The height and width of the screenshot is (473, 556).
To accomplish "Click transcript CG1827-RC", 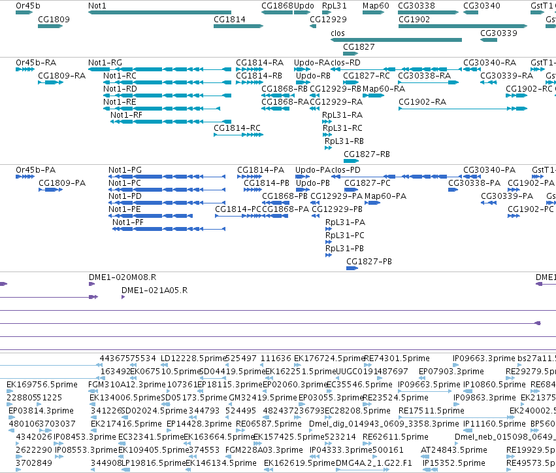I will pos(367,76).
